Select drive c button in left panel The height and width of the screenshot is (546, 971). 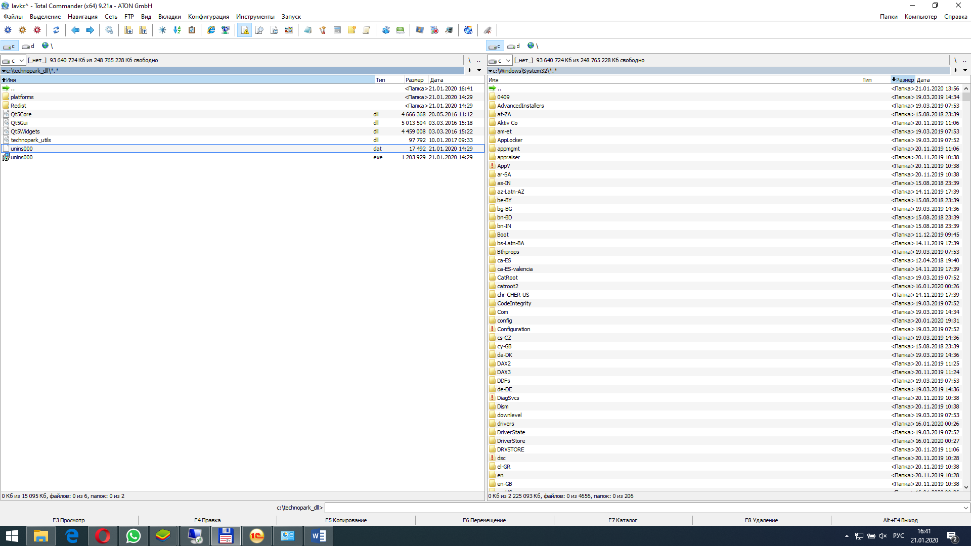pyautogui.click(x=10, y=46)
